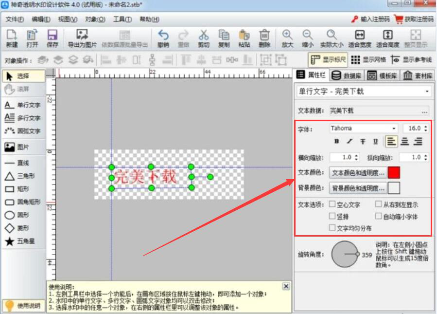437x314 pixels.
Task: Choose the 选择 arrow tool
Action: 23,76
